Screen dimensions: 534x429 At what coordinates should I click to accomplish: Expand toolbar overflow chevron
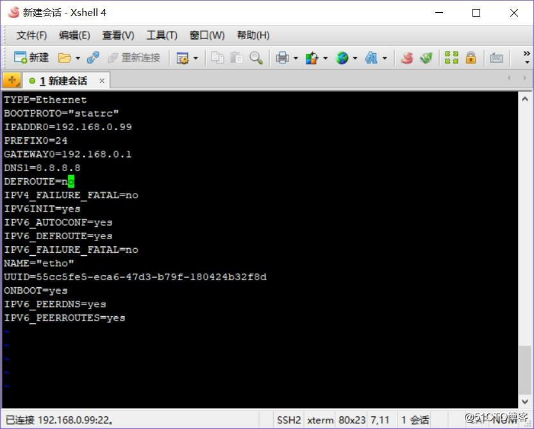pos(526,57)
